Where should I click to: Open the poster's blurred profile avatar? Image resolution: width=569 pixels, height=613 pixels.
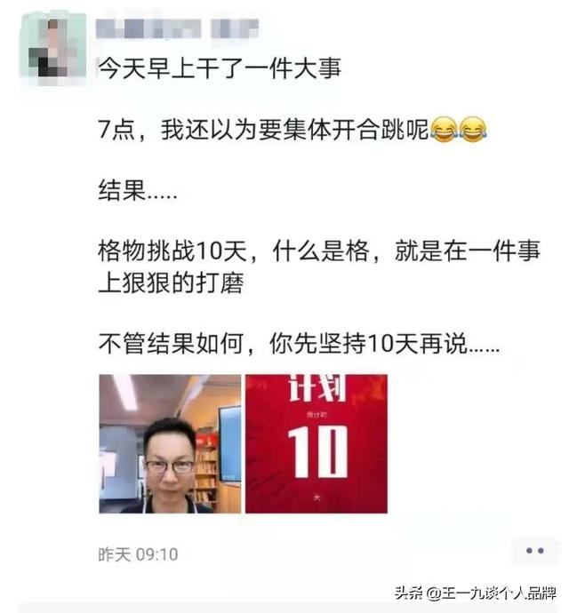point(53,50)
